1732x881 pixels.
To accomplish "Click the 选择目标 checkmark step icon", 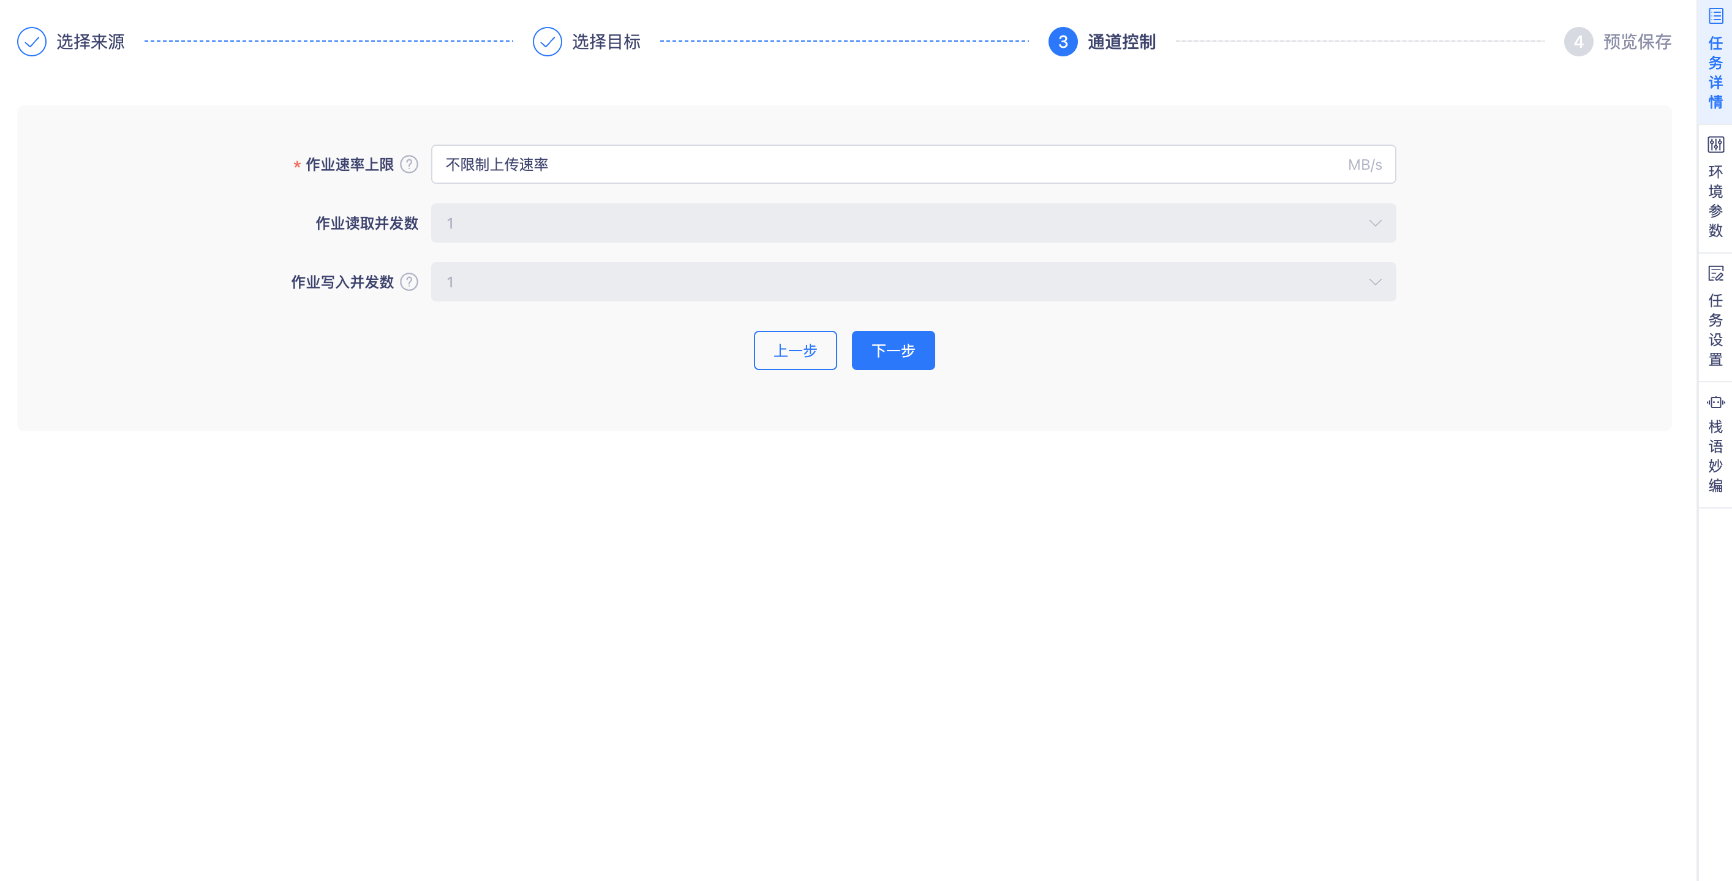I will (x=548, y=42).
